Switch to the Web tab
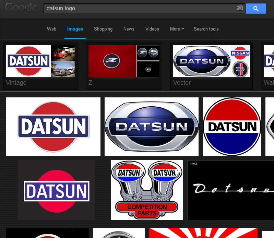This screenshot has width=274, height=238. (51, 29)
